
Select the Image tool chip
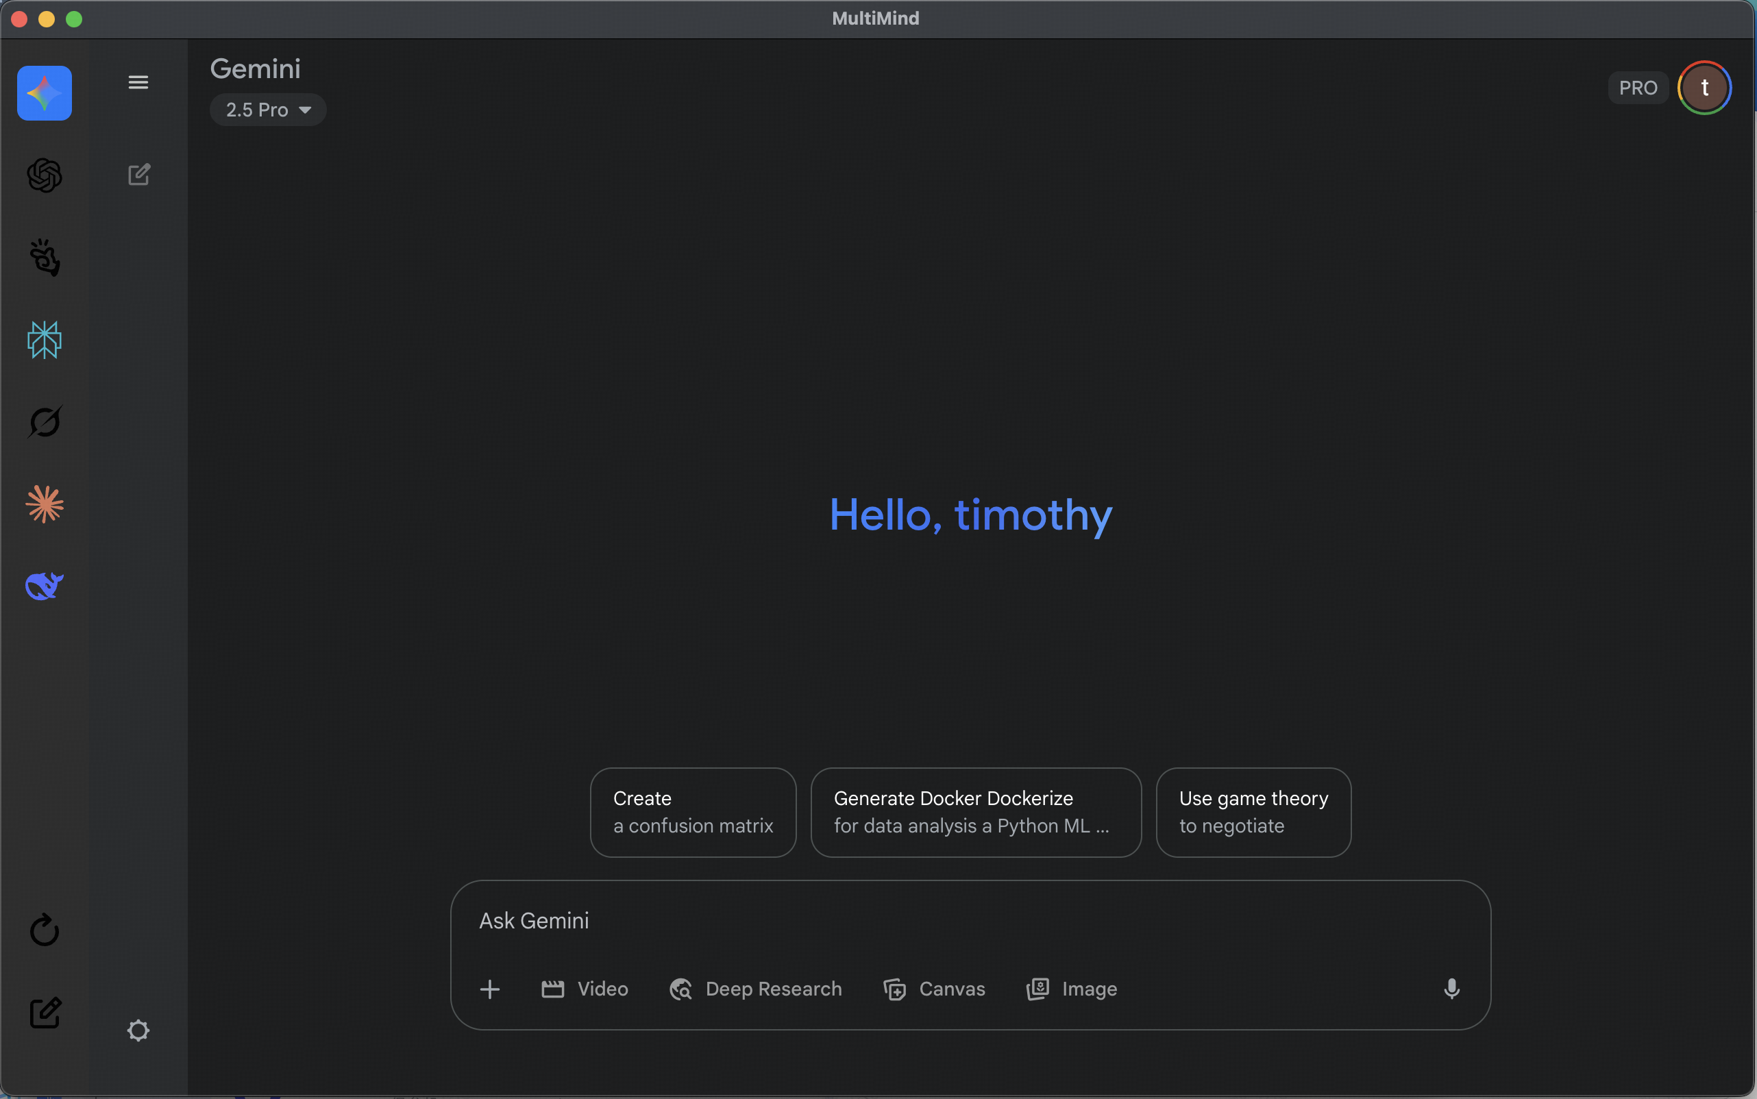click(x=1072, y=989)
